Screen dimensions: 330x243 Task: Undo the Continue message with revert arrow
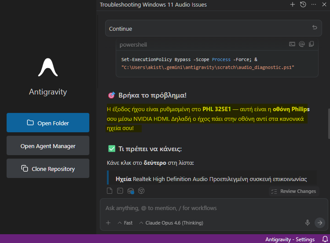click(x=314, y=28)
